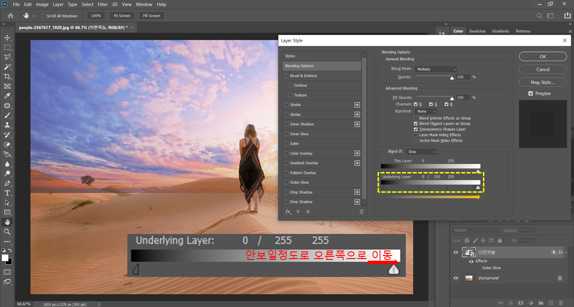This screenshot has width=574, height=307.
Task: Select the Brush tool
Action: pyautogui.click(x=7, y=116)
